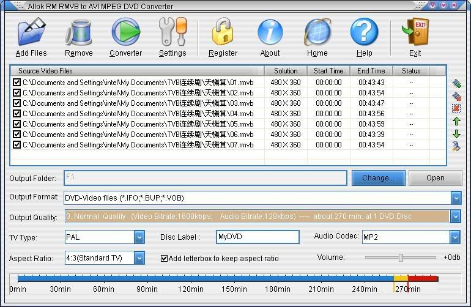Uncheck the 01.rmvb file checkbox
The image size is (471, 307).
[17, 83]
